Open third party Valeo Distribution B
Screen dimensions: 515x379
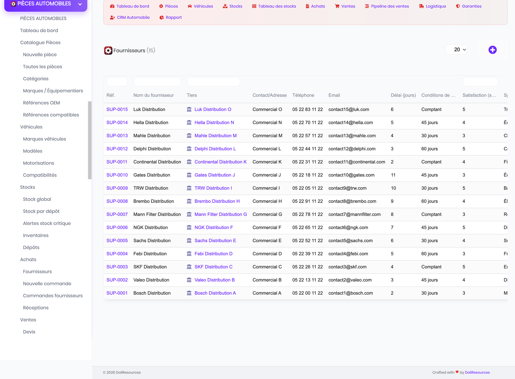tap(215, 280)
